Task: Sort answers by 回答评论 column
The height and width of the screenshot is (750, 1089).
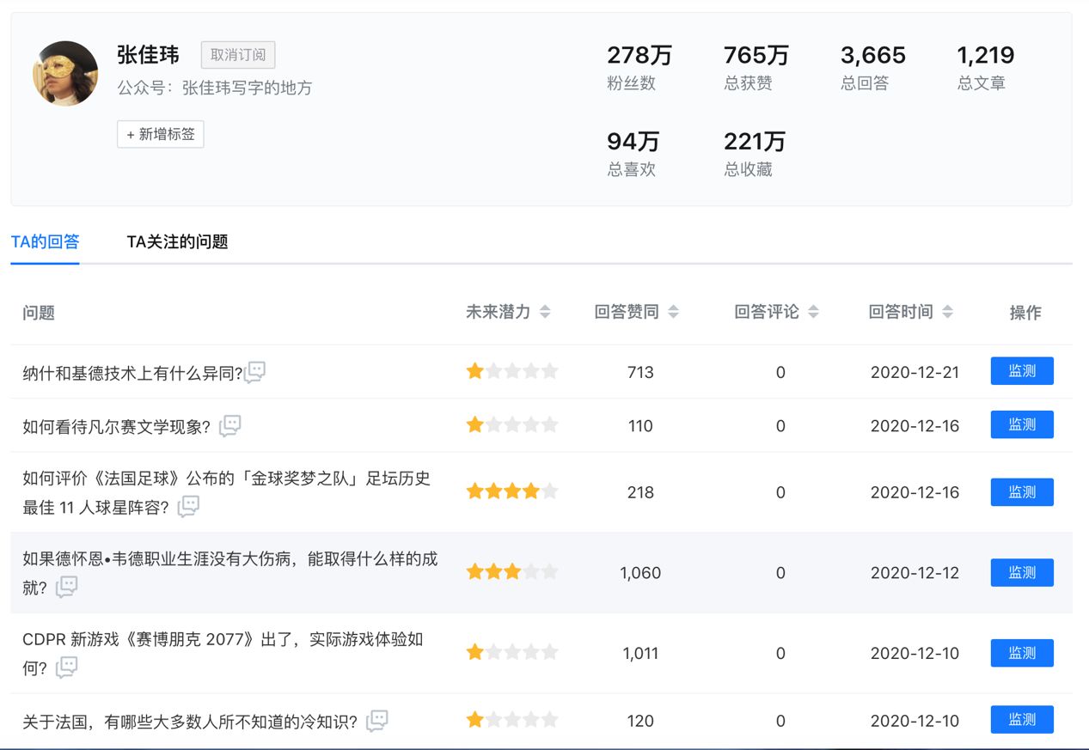Action: [x=813, y=312]
